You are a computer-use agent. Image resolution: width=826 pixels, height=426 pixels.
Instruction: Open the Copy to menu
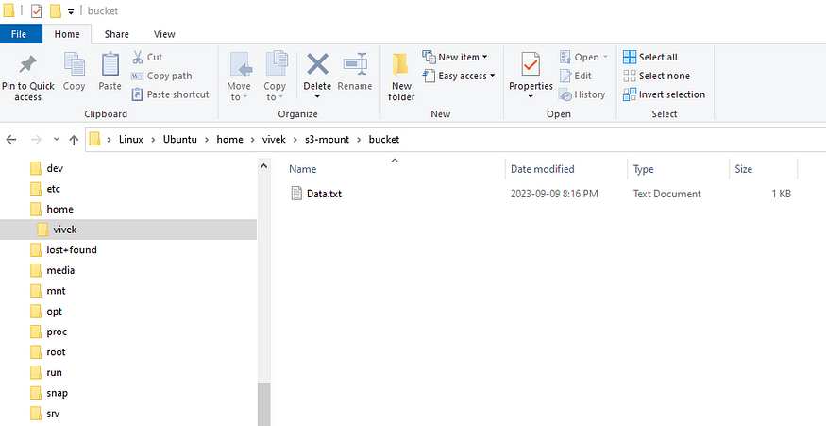click(275, 77)
